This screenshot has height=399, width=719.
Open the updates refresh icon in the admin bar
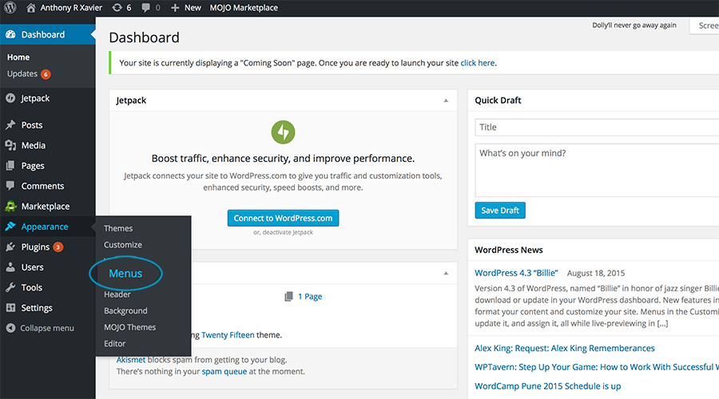coord(117,8)
